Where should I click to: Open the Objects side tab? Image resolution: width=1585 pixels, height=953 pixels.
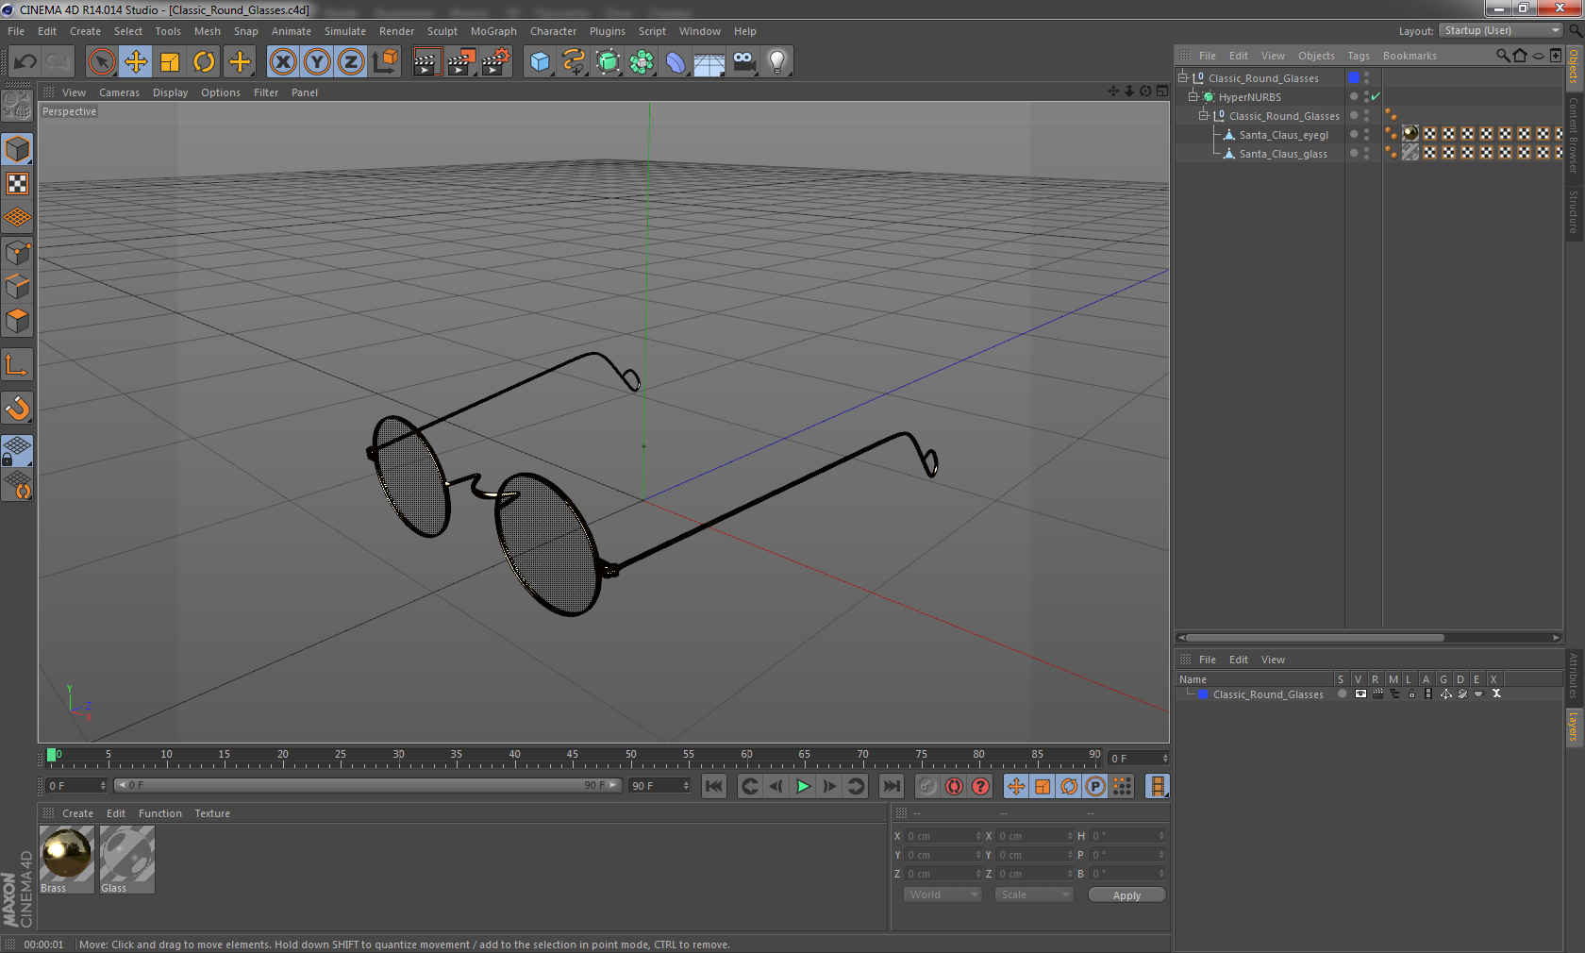1574,67
